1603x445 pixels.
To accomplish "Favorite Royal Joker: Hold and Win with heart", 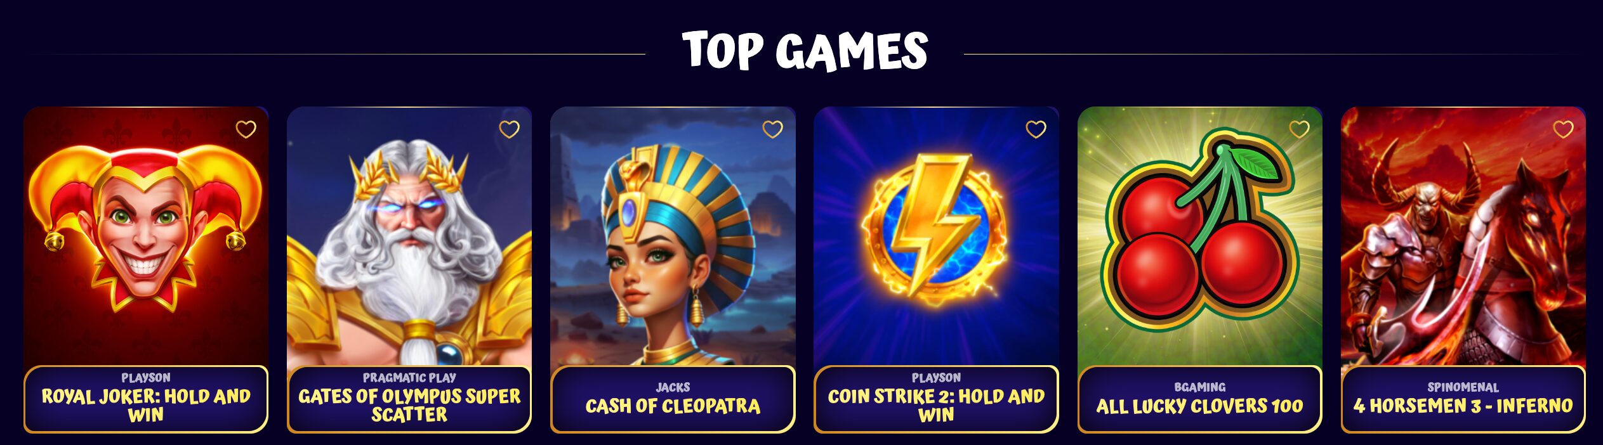I will 246,129.
